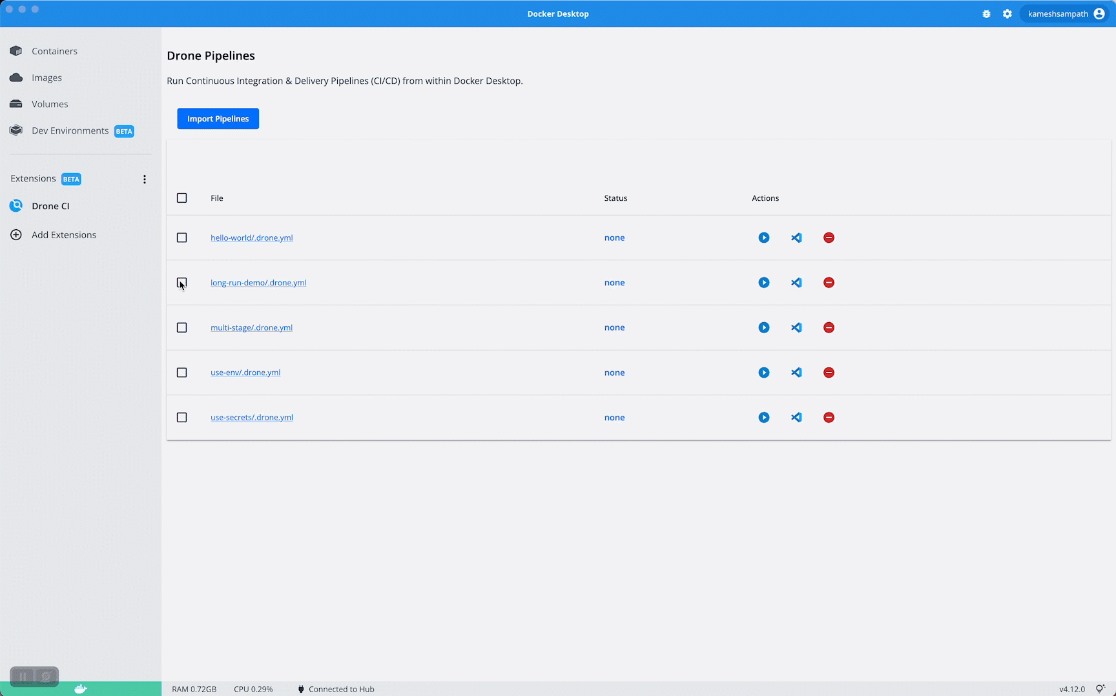Open long-run-demo/.drone.yml link
The image size is (1116, 696).
258,283
